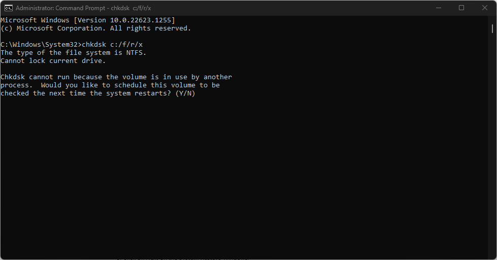
Task: Click the window title text in title bar
Action: pos(83,8)
